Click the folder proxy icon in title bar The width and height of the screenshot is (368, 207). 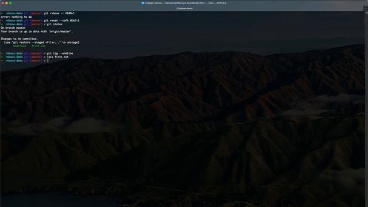[x=143, y=3]
